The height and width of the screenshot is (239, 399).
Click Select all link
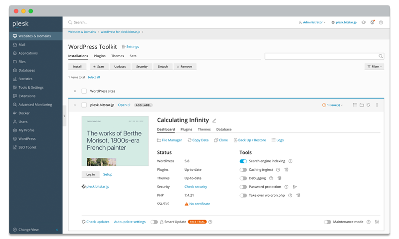[x=94, y=77]
